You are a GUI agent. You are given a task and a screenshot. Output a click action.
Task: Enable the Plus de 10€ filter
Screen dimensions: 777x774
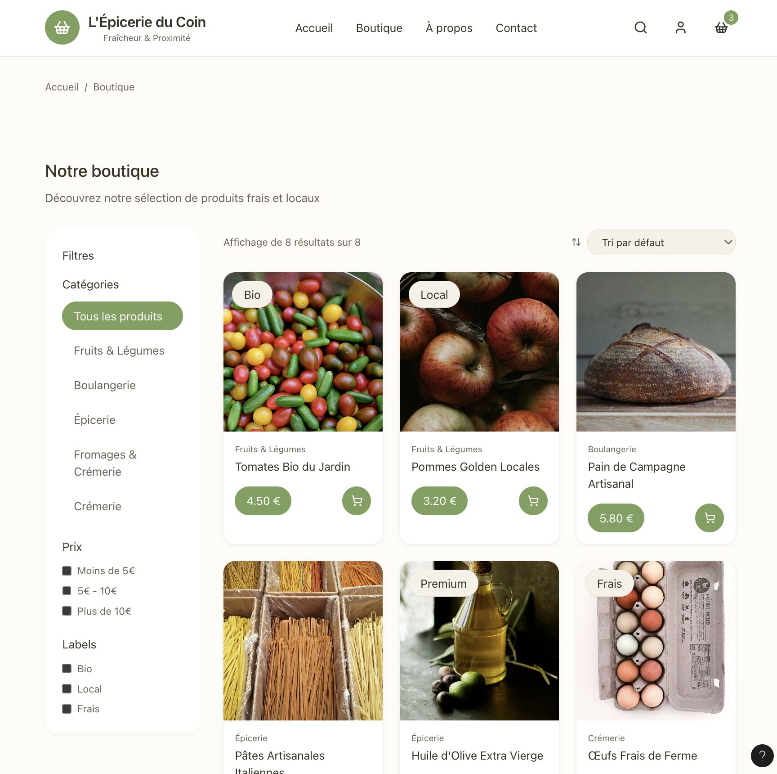click(67, 611)
